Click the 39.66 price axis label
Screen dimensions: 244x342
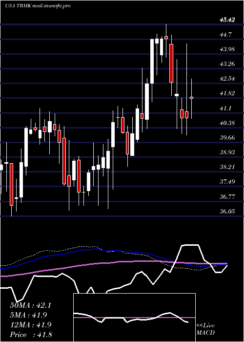(x=227, y=138)
